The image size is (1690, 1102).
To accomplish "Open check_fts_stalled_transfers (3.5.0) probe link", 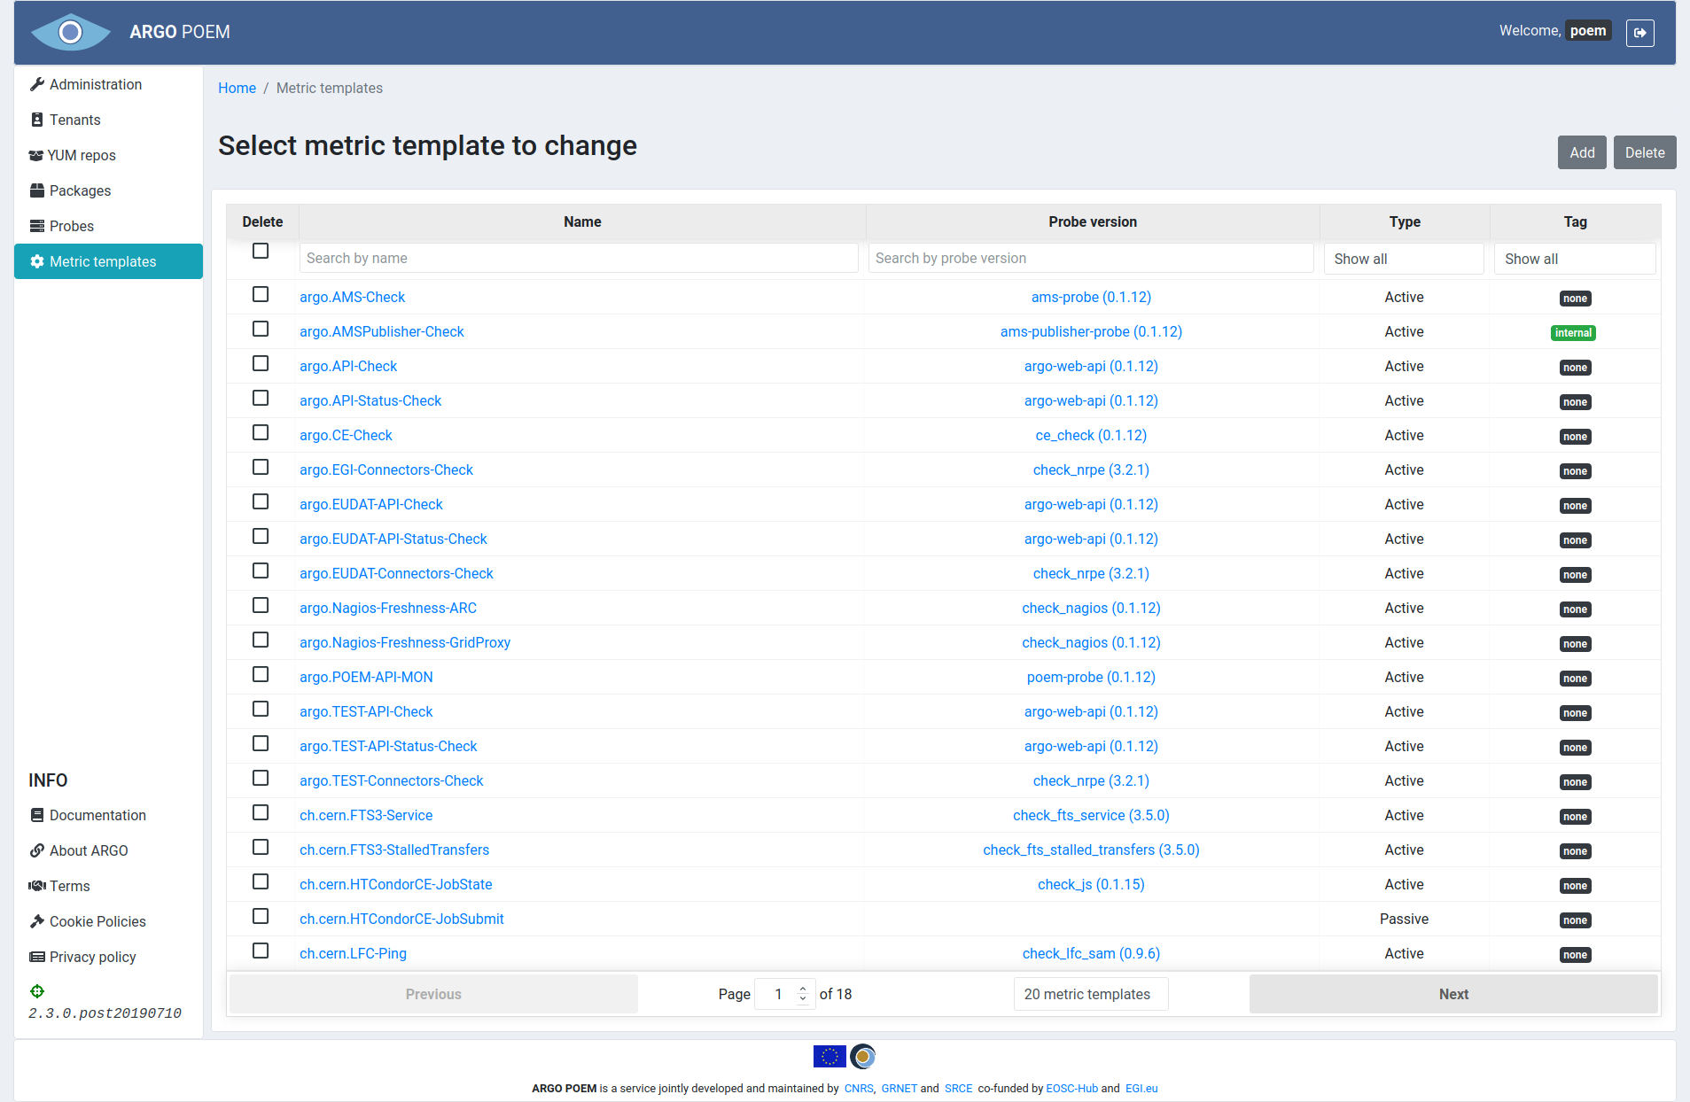I will (1091, 850).
